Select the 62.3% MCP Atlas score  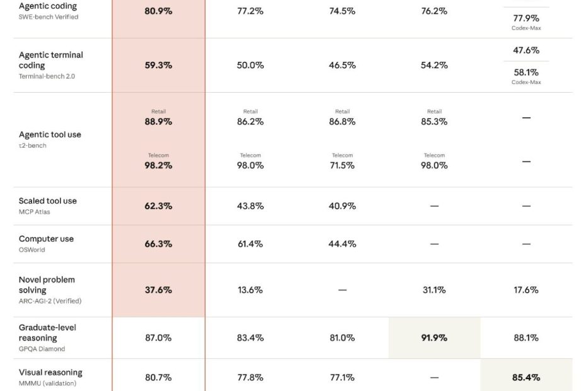click(158, 206)
